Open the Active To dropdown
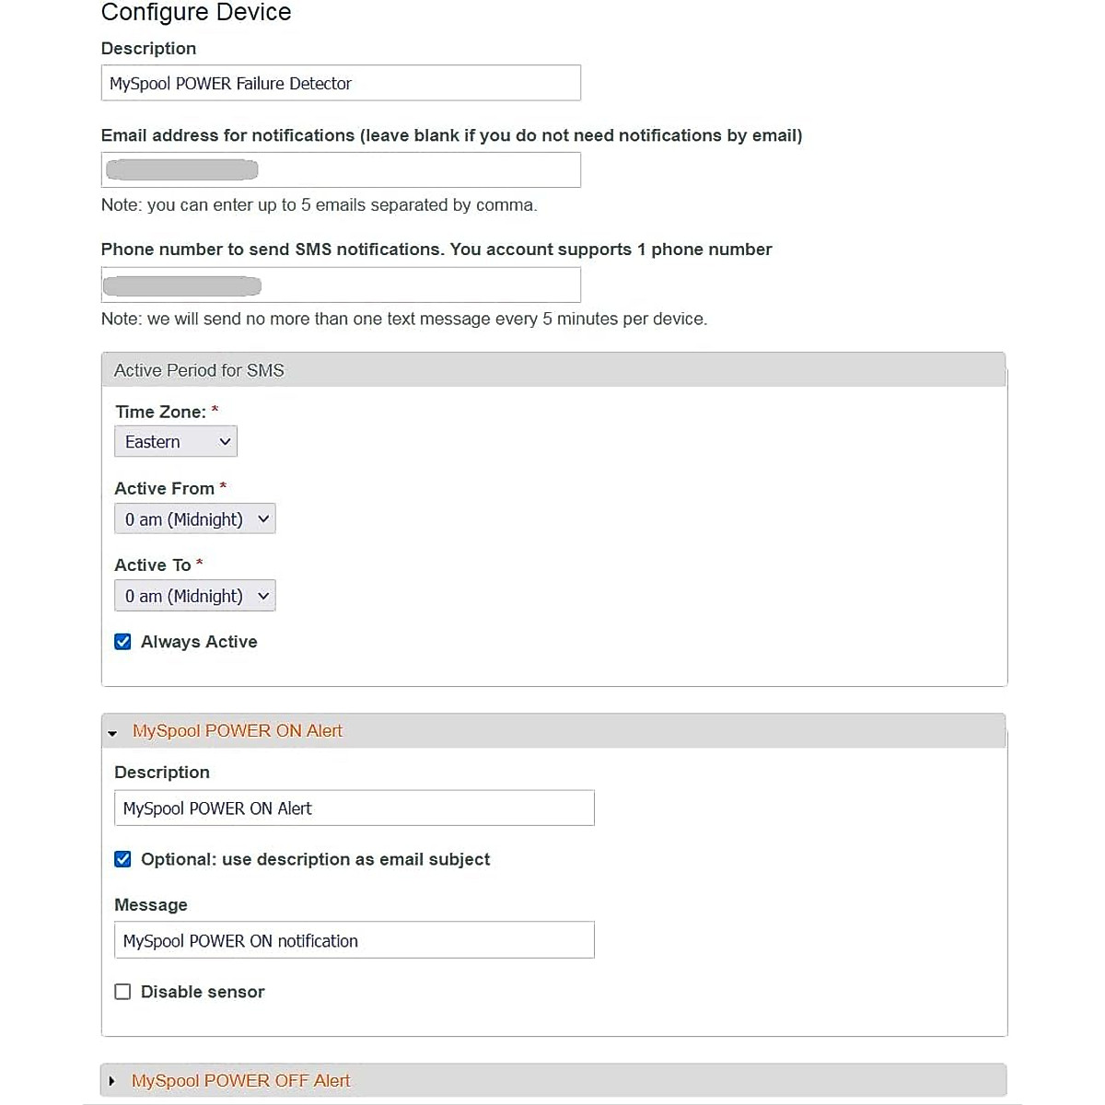 pos(194,596)
